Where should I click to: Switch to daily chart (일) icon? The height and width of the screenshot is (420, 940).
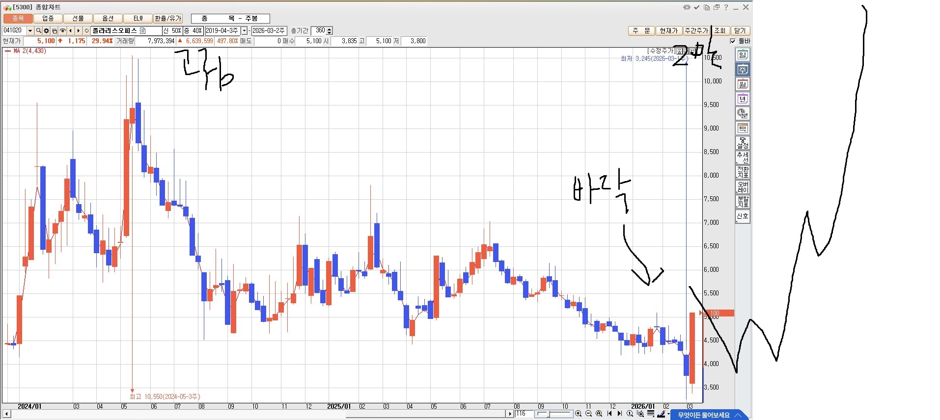coord(742,55)
